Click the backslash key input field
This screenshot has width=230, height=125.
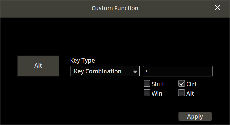[x=178, y=71]
